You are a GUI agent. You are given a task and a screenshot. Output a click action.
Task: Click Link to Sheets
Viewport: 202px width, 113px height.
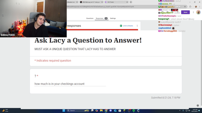127,26
